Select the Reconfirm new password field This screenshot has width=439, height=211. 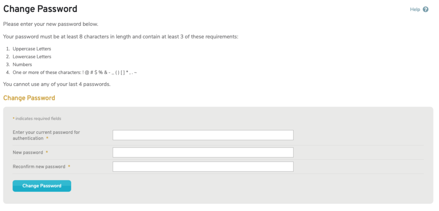pos(203,166)
